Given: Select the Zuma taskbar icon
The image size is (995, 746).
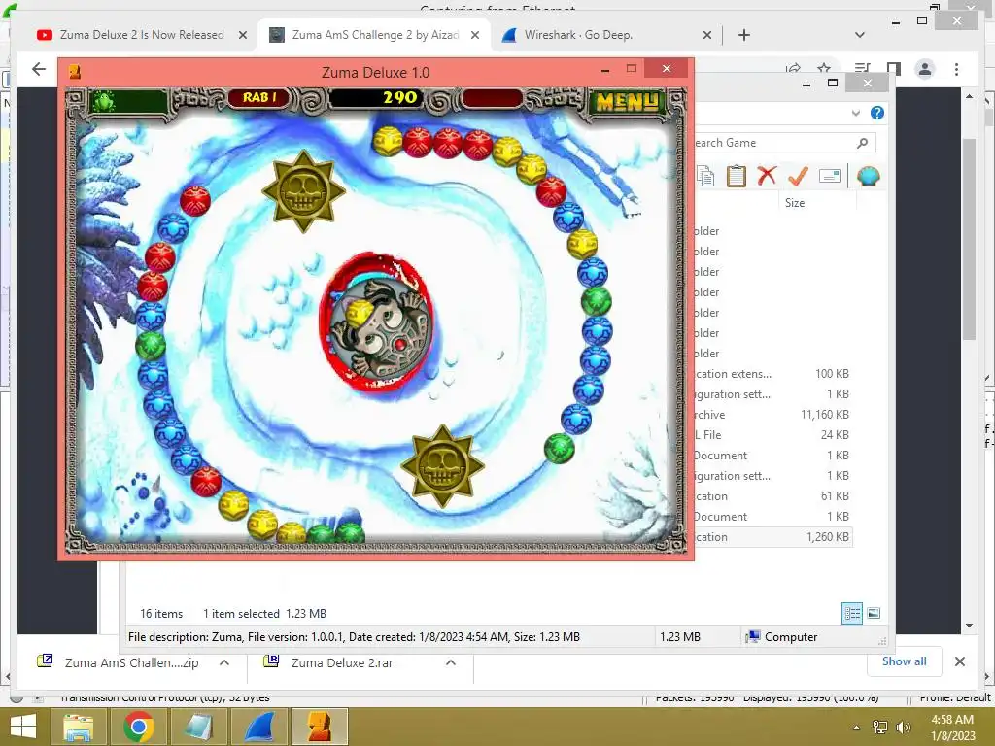Looking at the screenshot, I should (x=319, y=727).
